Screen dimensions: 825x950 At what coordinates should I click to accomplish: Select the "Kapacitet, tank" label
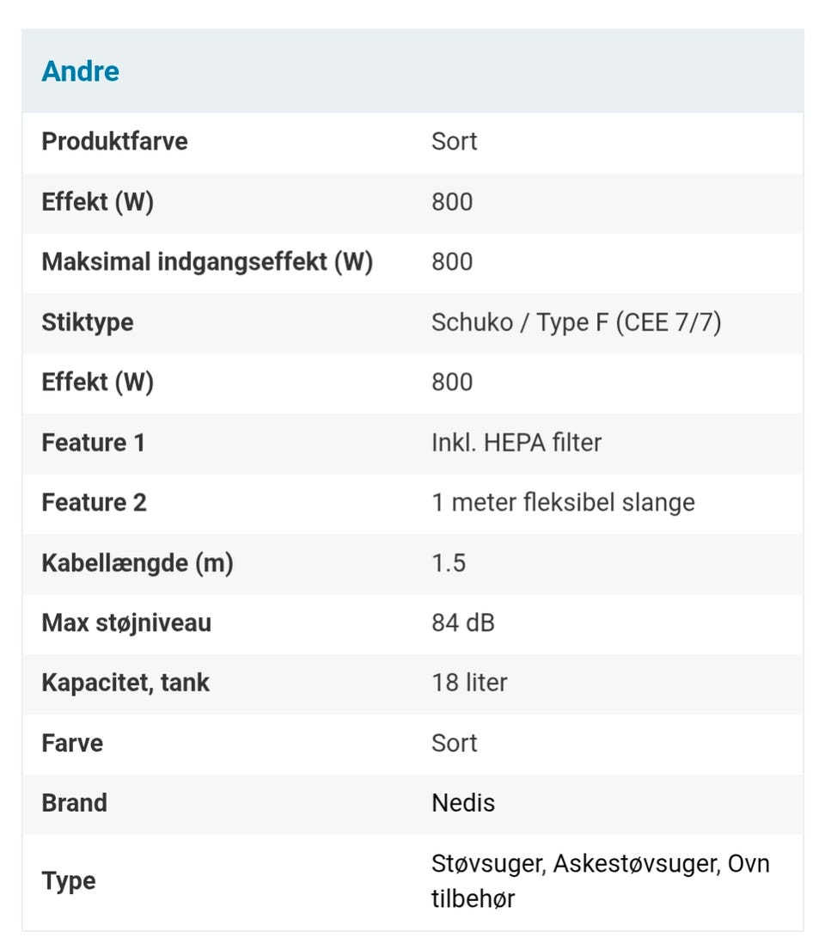(x=125, y=683)
